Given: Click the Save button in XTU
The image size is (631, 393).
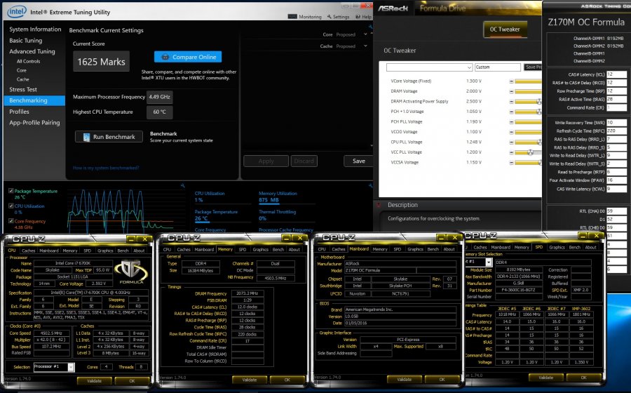Looking at the screenshot, I should pyautogui.click(x=358, y=161).
